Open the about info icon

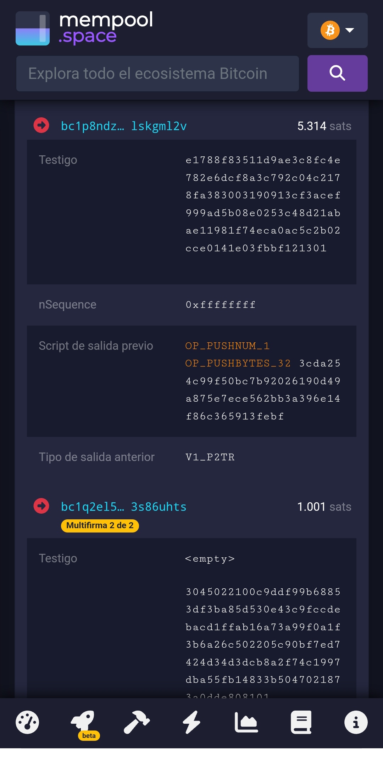tap(356, 722)
